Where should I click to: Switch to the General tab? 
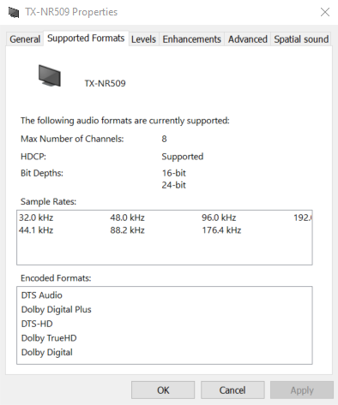tap(25, 39)
